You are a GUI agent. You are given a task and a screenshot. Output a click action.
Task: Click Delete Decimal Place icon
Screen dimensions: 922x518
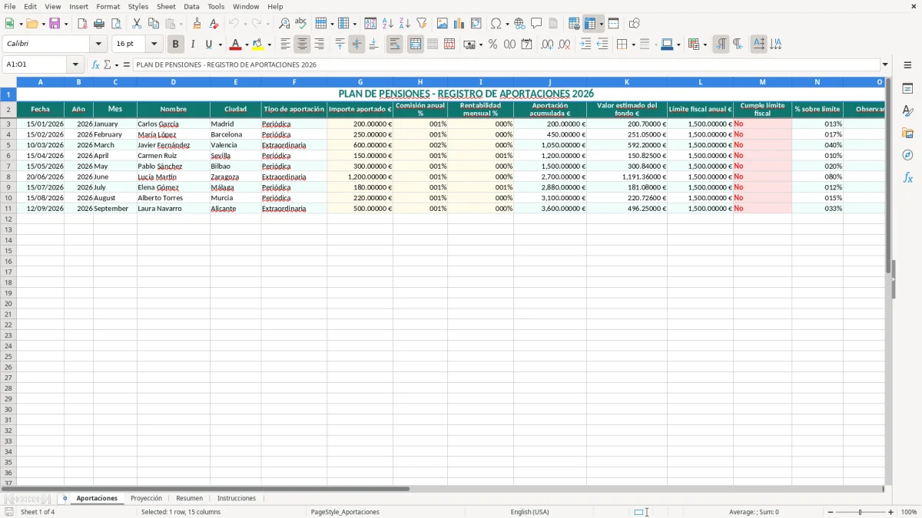coord(564,45)
